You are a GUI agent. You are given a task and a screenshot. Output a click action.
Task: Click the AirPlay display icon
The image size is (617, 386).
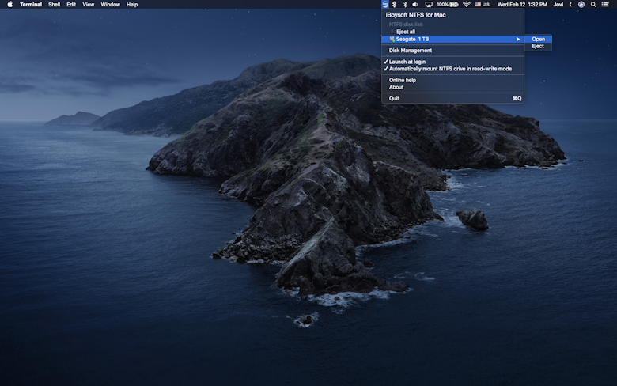tap(429, 4)
